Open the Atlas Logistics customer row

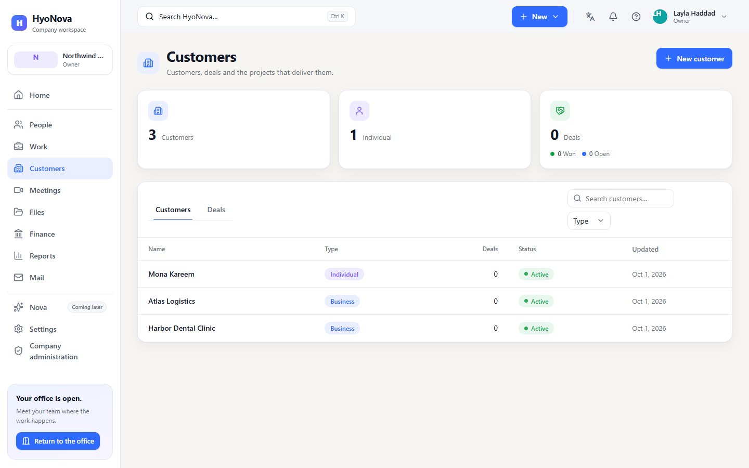[435, 301]
